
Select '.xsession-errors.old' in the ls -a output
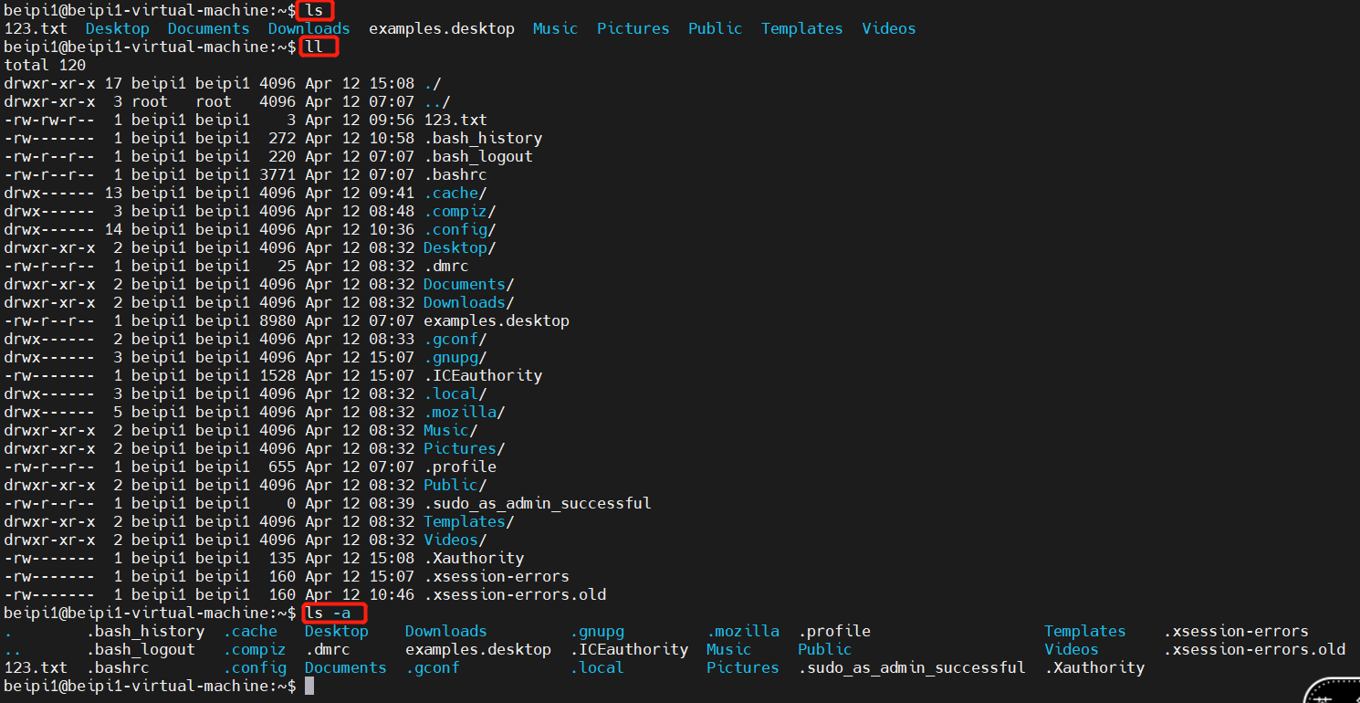pyautogui.click(x=1254, y=649)
